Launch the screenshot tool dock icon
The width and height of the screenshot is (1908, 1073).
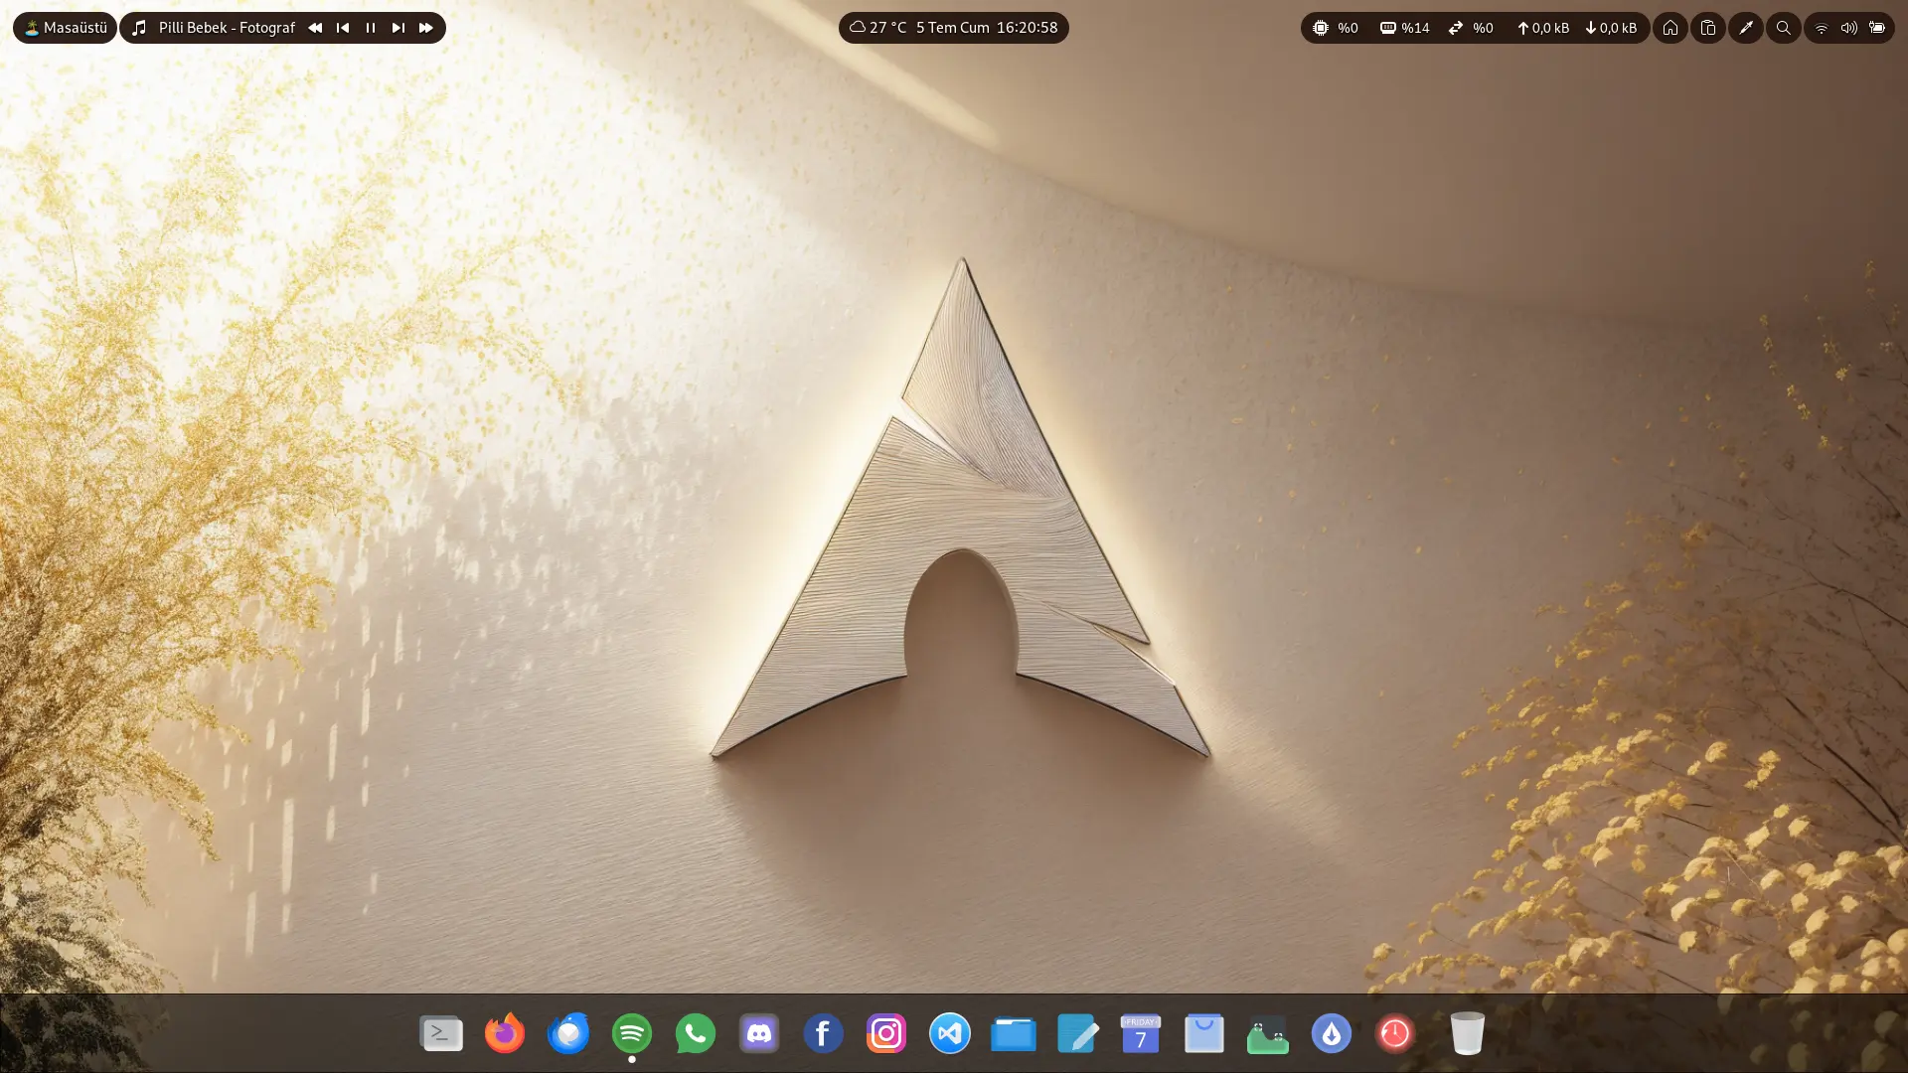pyautogui.click(x=1268, y=1034)
